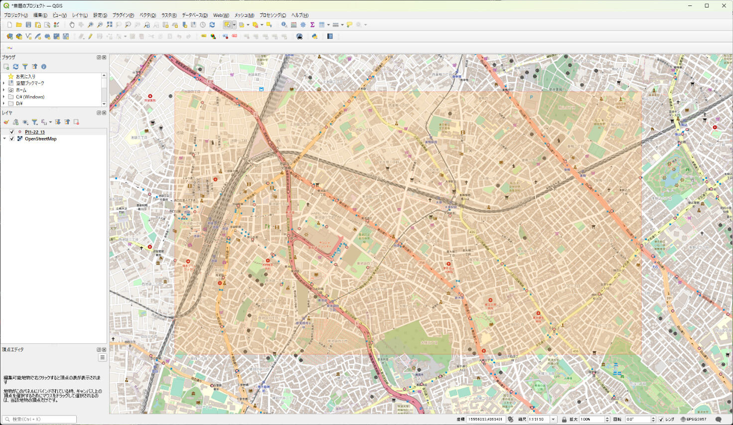Open the Layer Styling panel brush icon
Screen dimensions: 733x425
tap(6, 122)
